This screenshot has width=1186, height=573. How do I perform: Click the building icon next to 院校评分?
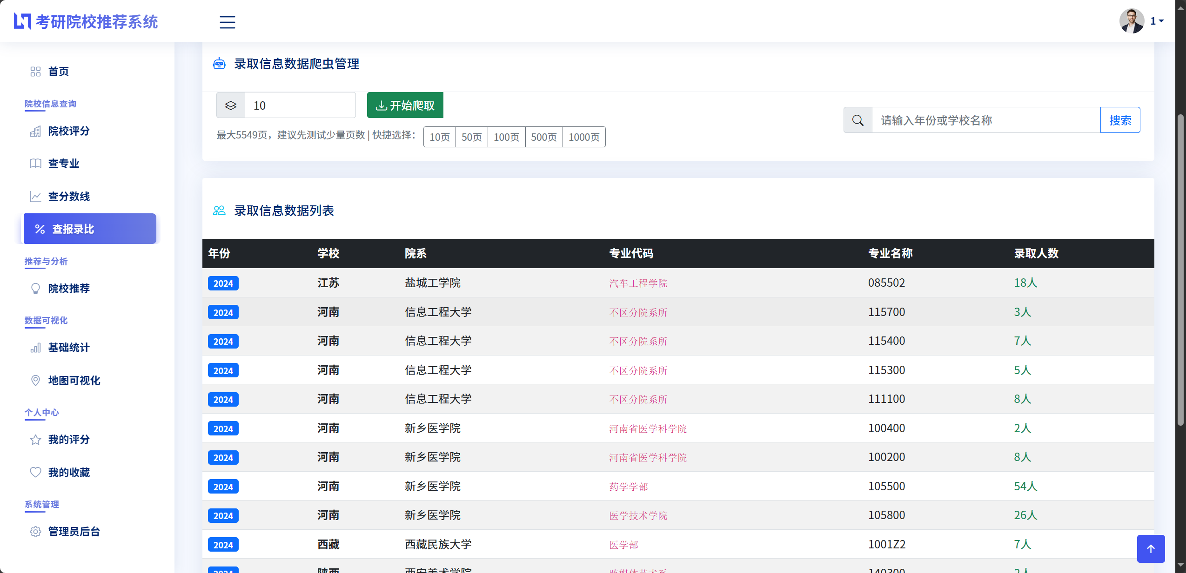[35, 131]
